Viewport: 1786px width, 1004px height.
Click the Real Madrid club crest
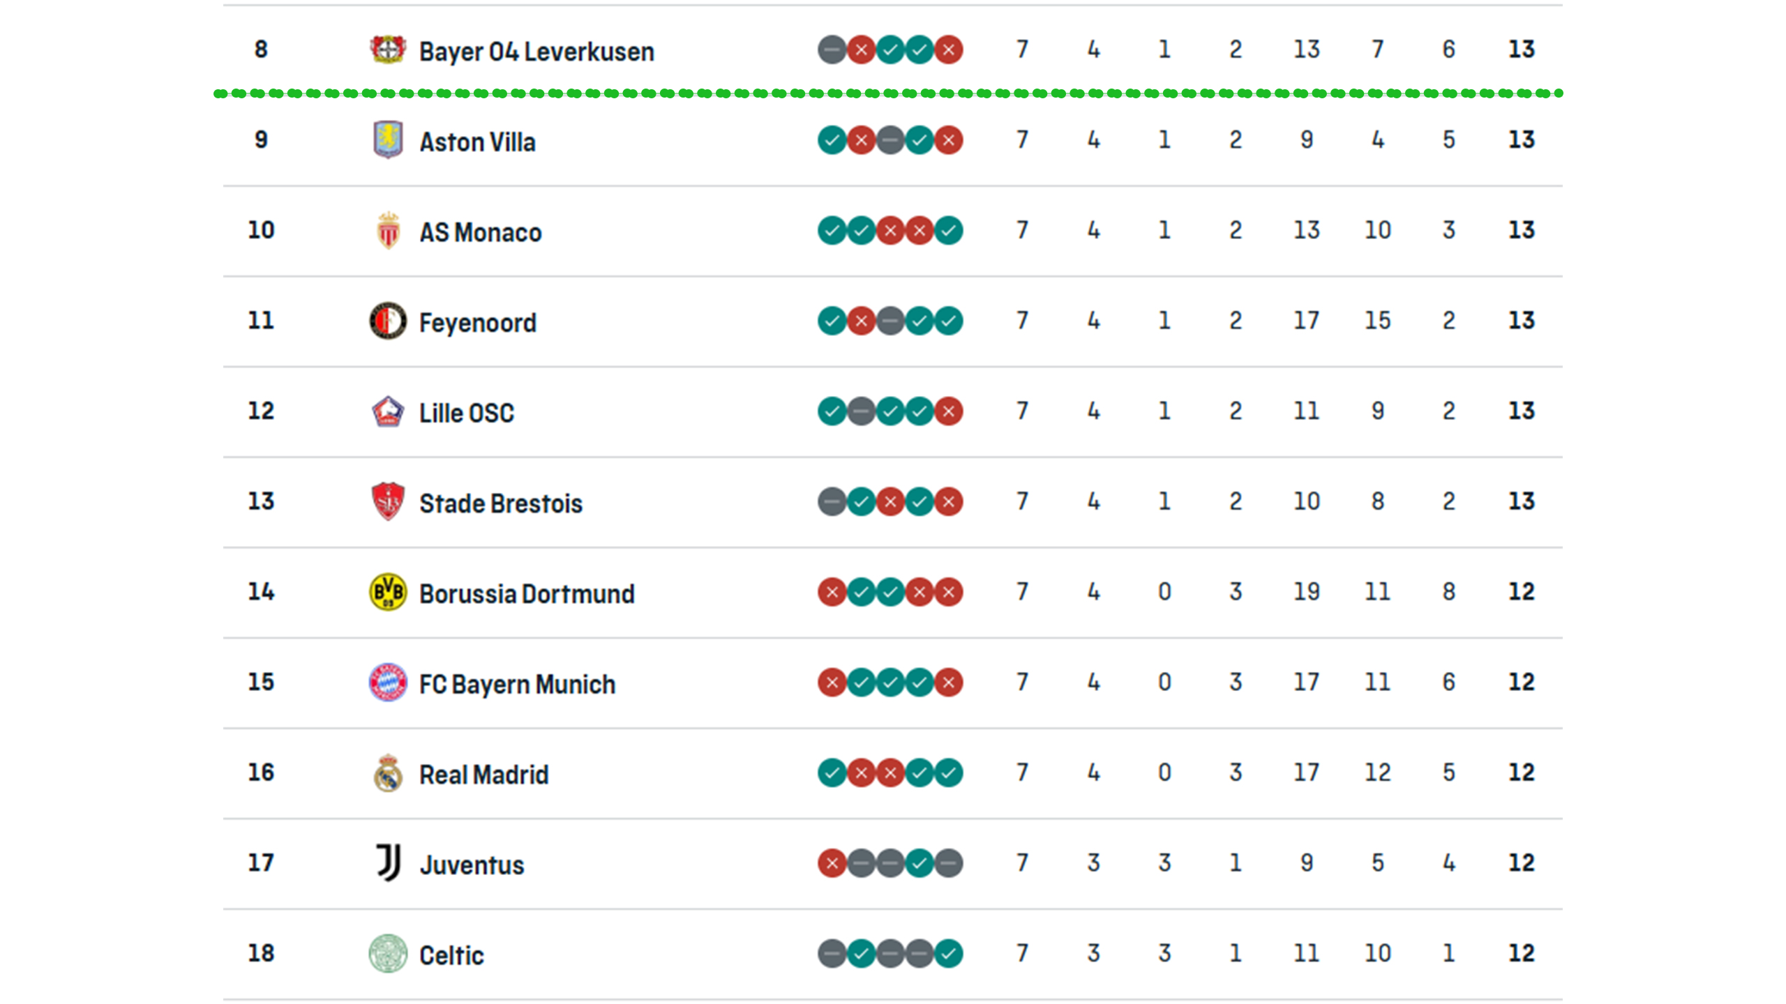(388, 773)
